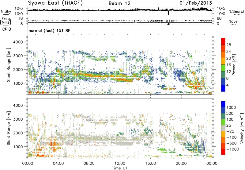Click the red bottom of Velocity colorbar

point(223,152)
